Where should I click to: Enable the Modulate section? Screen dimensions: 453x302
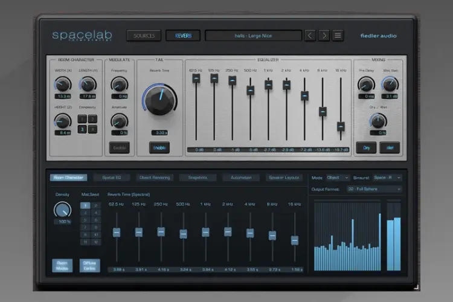(120, 147)
